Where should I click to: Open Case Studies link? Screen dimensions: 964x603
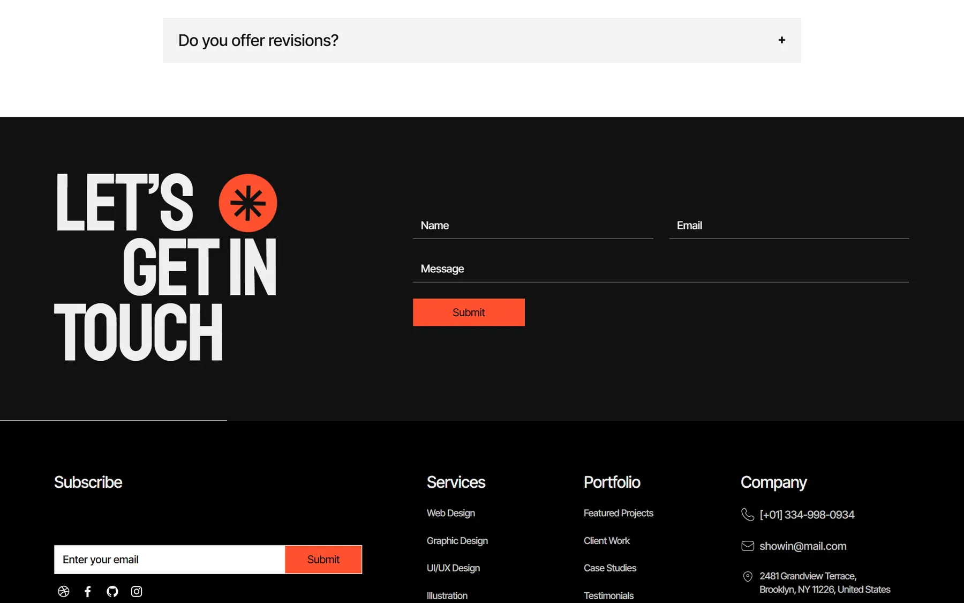pyautogui.click(x=610, y=568)
